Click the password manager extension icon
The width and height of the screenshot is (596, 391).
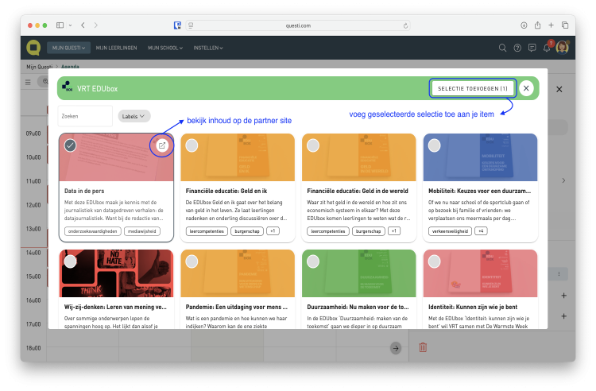(x=177, y=25)
